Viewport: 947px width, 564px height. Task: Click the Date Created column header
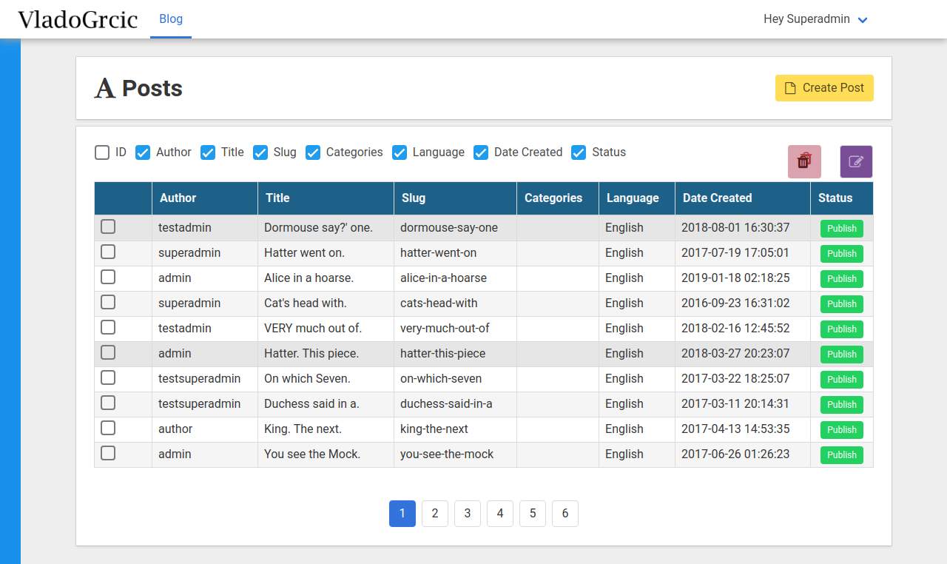(743, 198)
